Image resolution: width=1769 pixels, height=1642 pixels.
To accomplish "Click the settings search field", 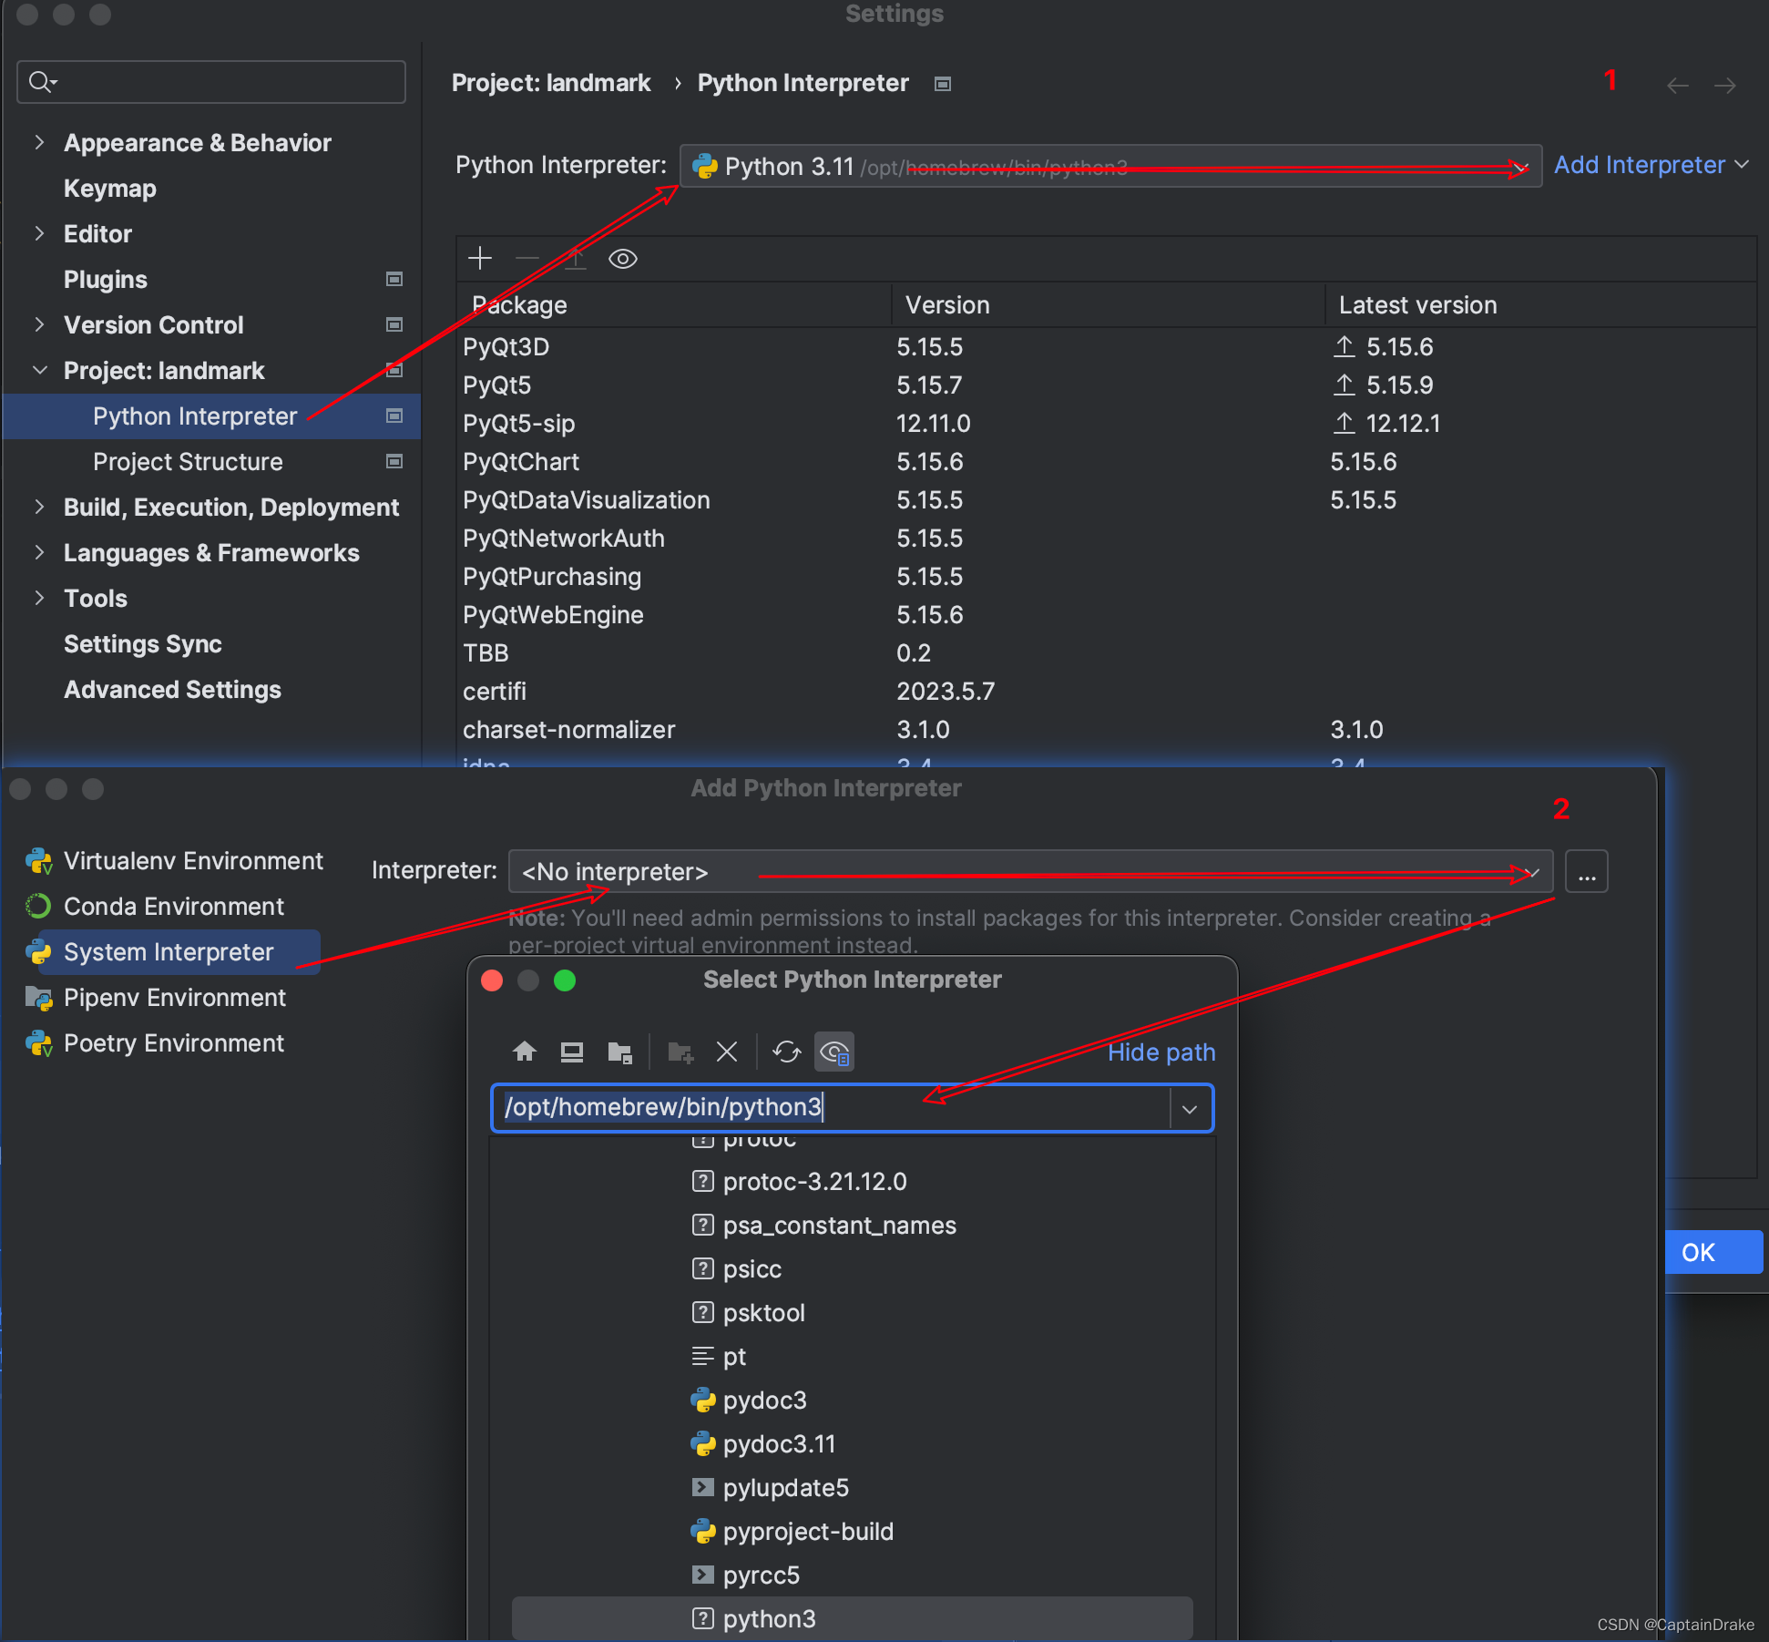I will point(211,82).
